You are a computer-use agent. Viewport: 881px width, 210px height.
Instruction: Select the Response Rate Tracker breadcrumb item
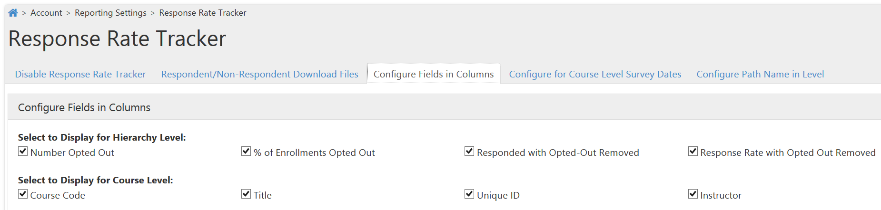(203, 13)
